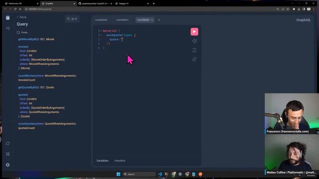The image size is (319, 179).
Task: Open keyboard shortcuts dialog from sidebar icon
Action: point(8,154)
